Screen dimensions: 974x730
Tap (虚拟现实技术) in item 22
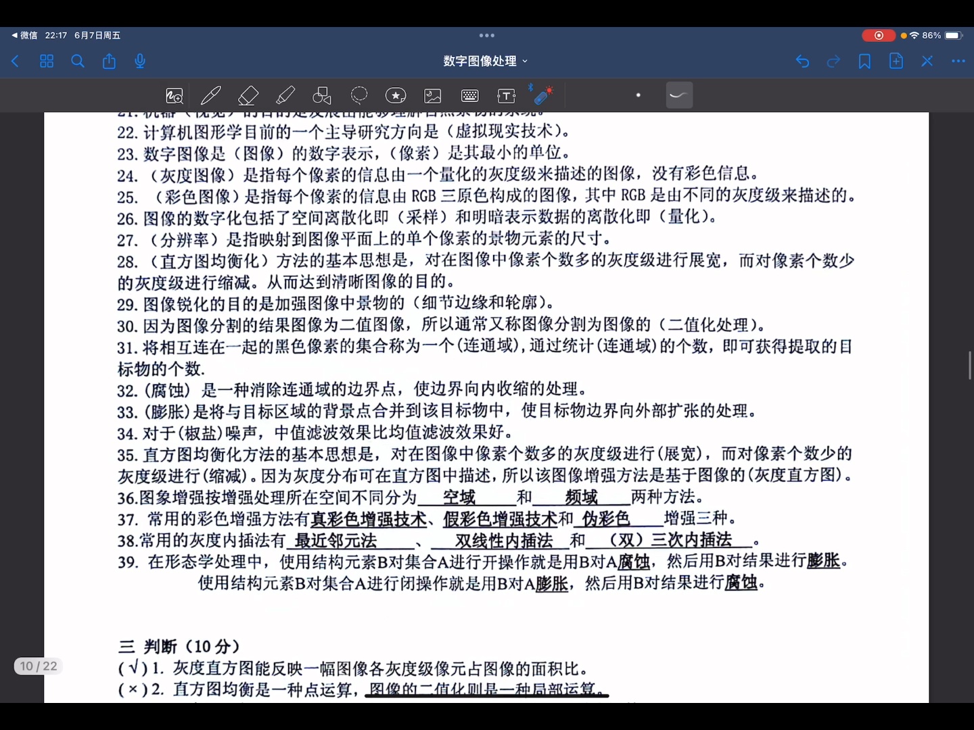point(509,131)
